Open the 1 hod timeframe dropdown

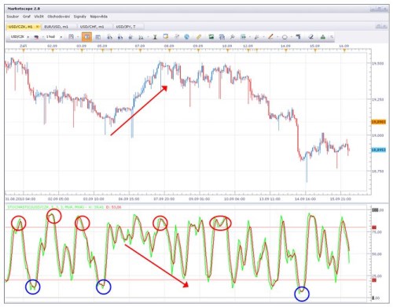(53, 37)
